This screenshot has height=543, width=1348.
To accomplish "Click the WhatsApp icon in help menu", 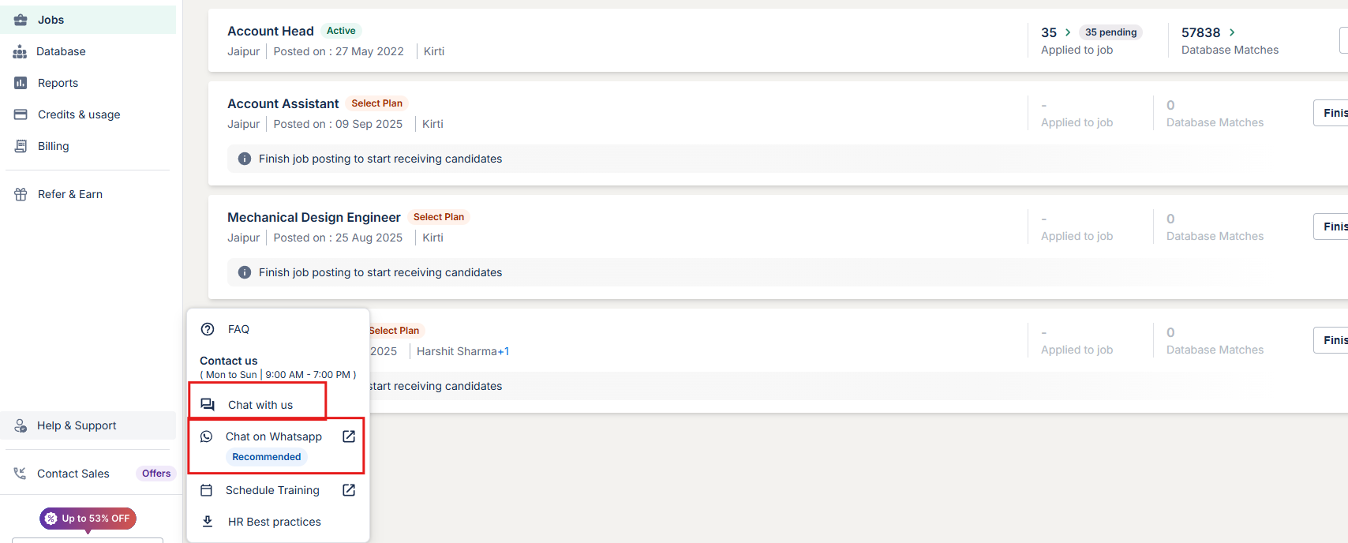I will tap(207, 436).
